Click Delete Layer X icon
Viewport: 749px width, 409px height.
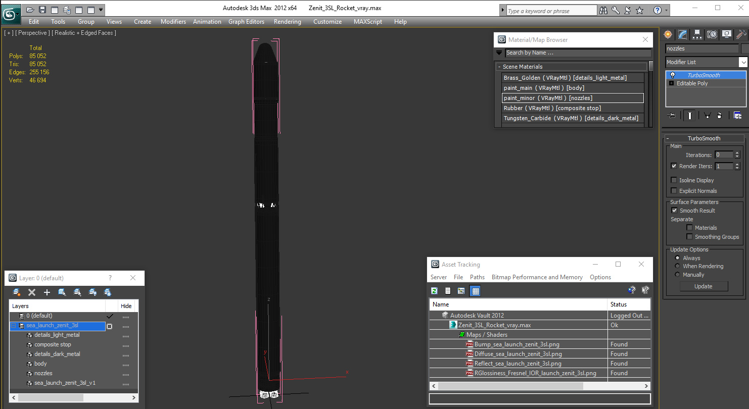tap(32, 292)
